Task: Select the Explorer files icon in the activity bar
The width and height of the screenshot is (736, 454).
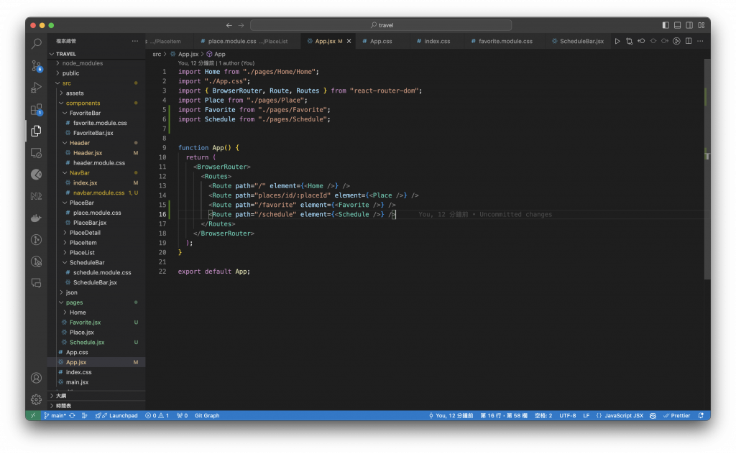Action: [x=36, y=131]
